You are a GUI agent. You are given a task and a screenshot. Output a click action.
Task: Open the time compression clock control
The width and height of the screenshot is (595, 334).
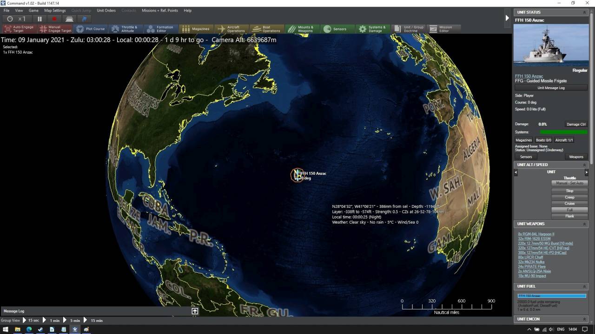tap(10, 19)
